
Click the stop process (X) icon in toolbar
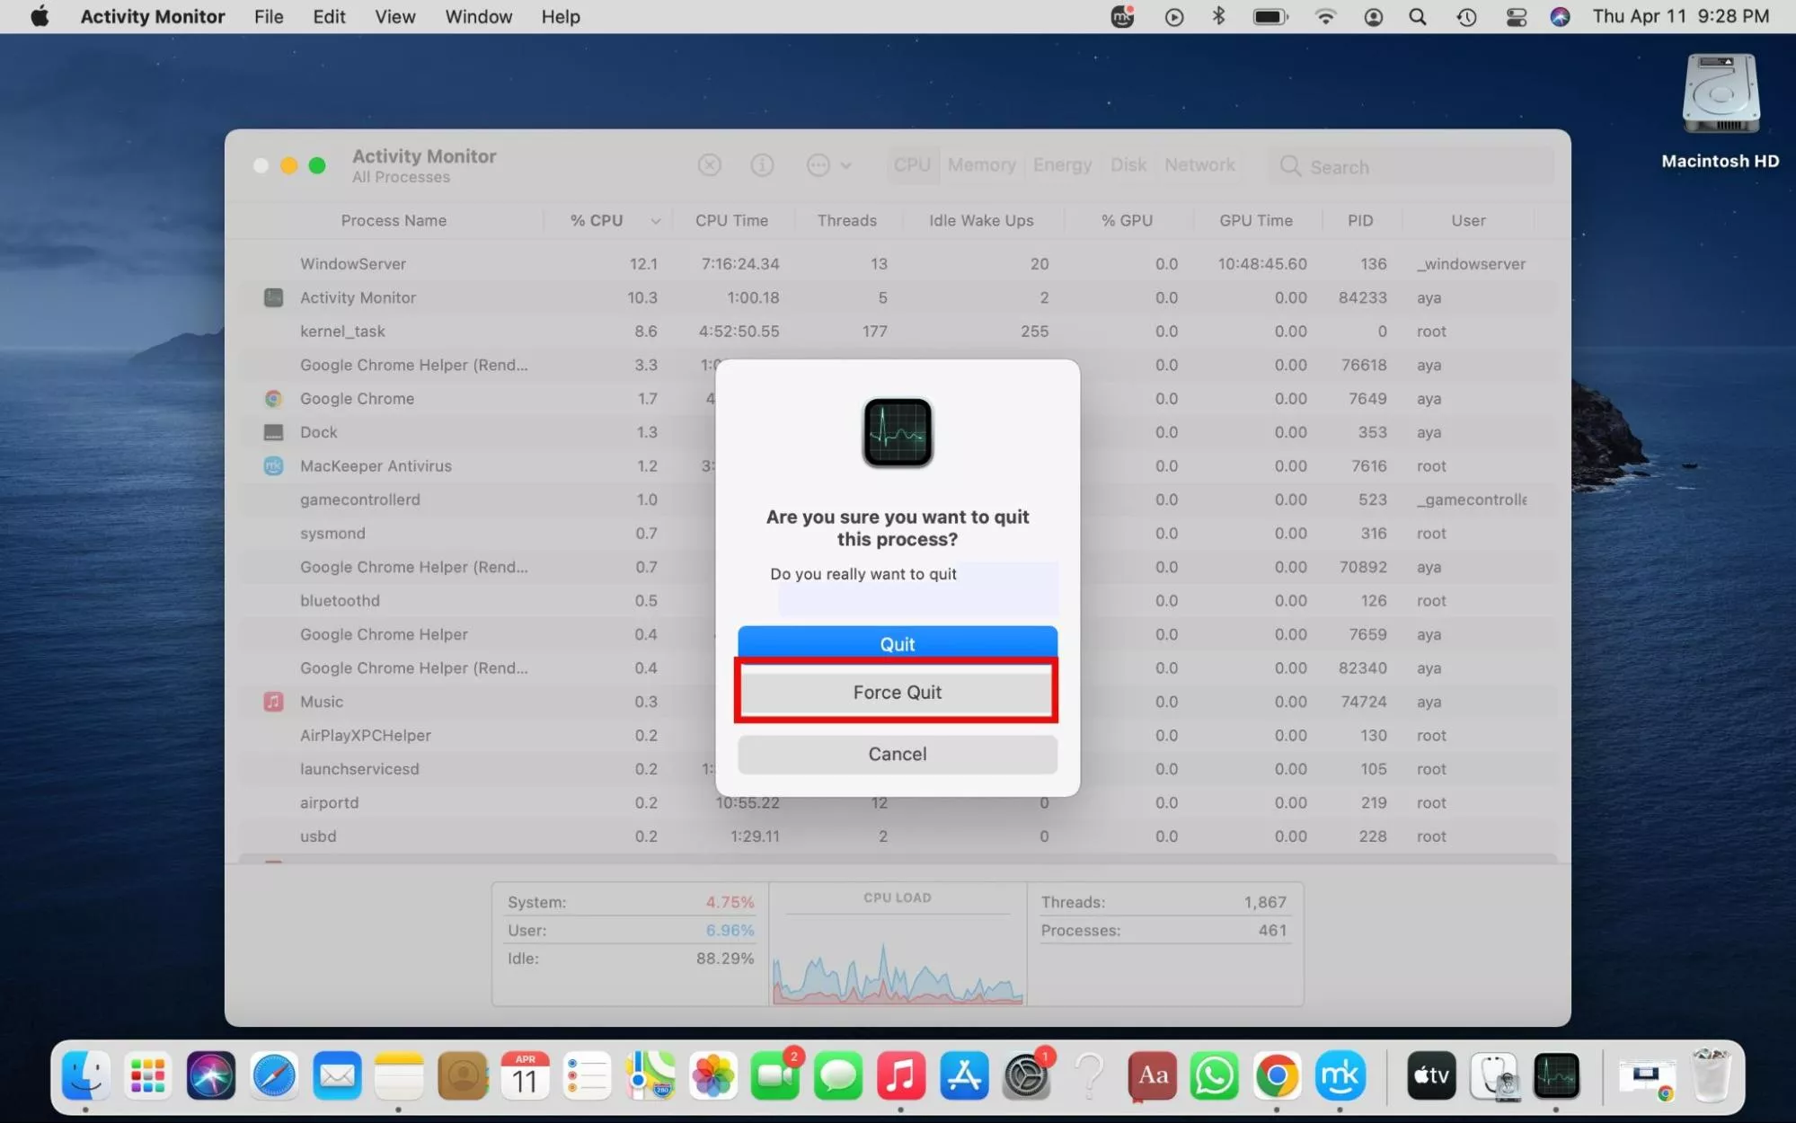point(709,165)
